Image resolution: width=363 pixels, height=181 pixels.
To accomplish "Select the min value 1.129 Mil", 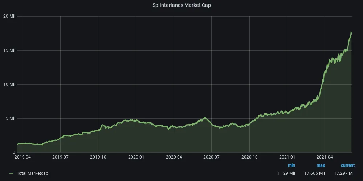I will point(286,173).
